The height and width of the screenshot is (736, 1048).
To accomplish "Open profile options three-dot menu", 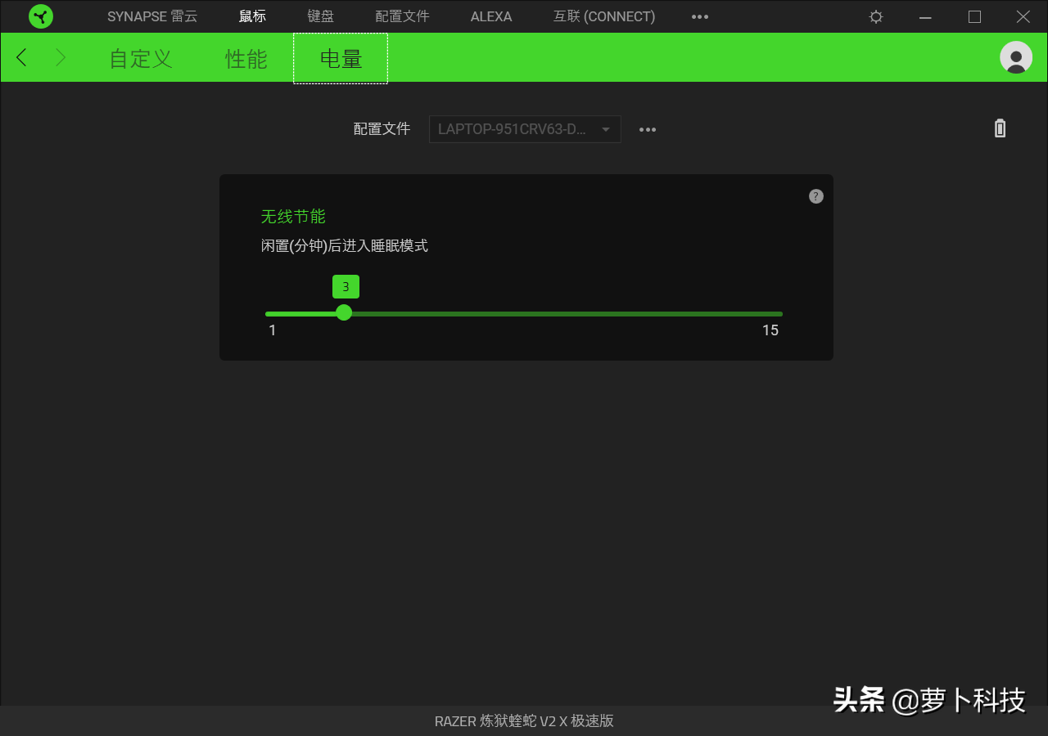I will point(648,129).
